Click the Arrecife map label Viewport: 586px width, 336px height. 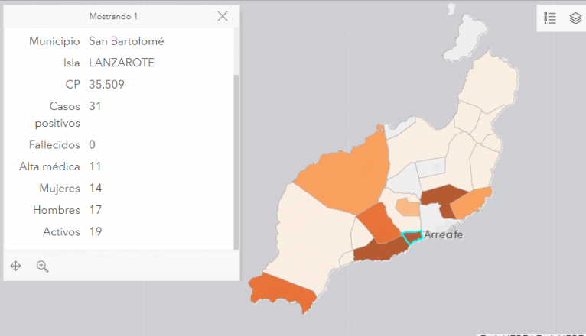(x=443, y=234)
